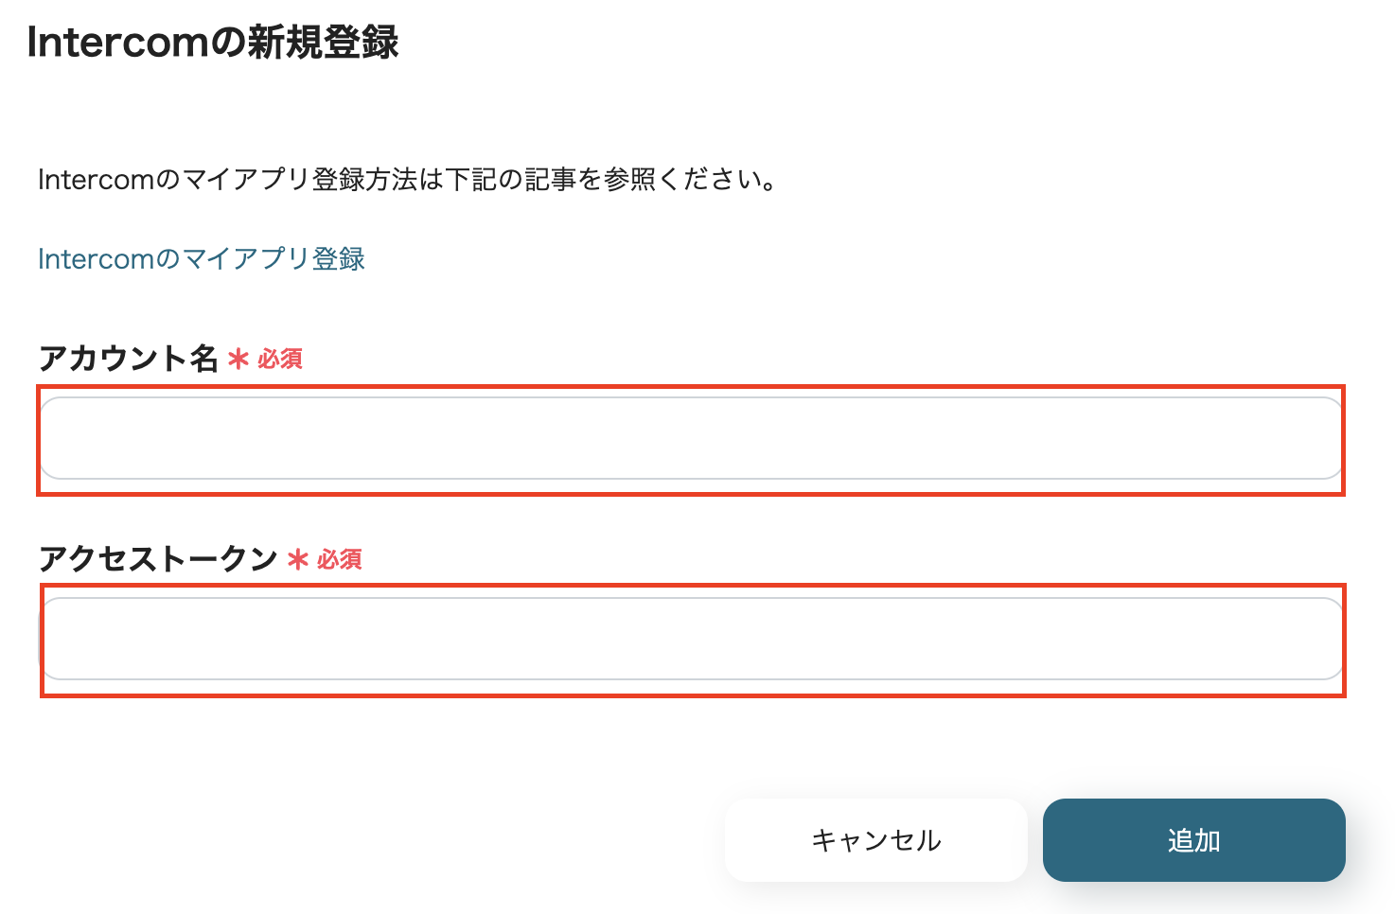The height and width of the screenshot is (914, 1395).
Task: Click the red asterisk beside アクセストークン
Action: pos(297,560)
